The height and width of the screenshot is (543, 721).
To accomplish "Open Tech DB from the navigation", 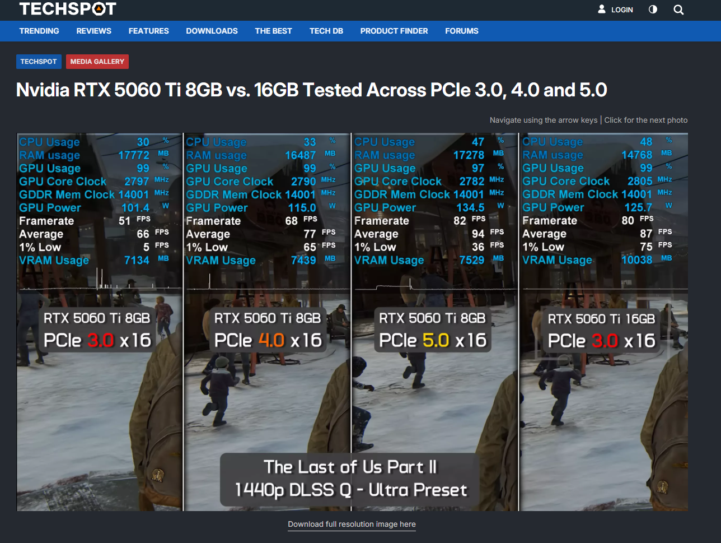I will click(326, 31).
